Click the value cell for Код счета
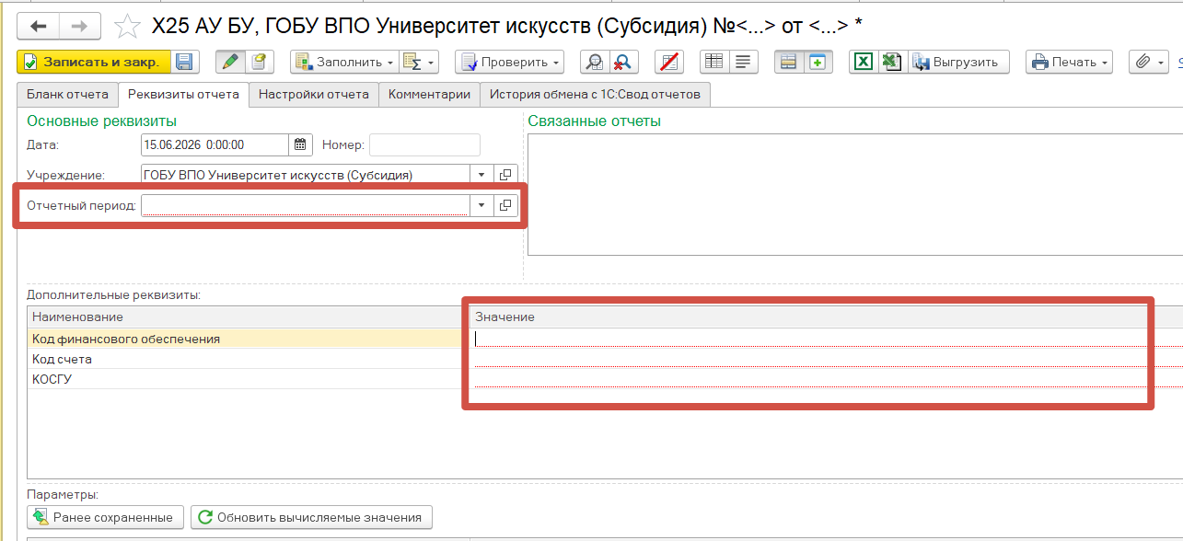Screen dimensions: 1183x541 [826, 359]
